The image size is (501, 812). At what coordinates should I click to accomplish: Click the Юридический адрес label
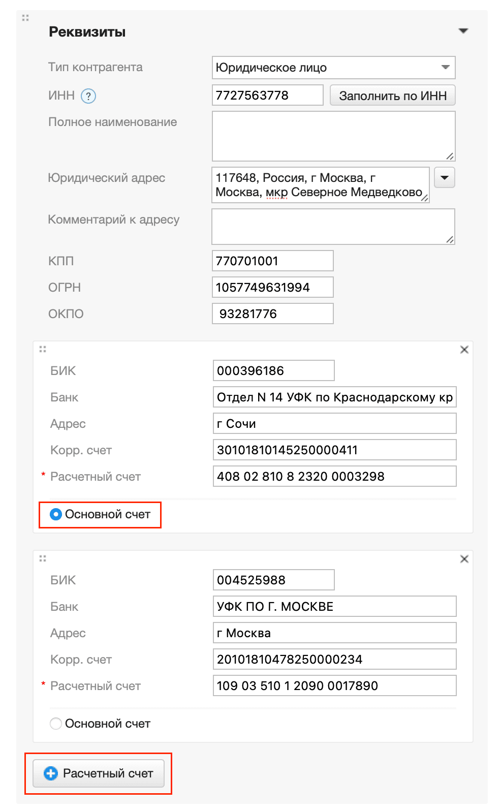point(107,178)
